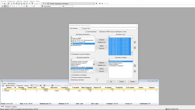Click the search field above column headers list
The image size is (195, 110).
coord(121,60)
